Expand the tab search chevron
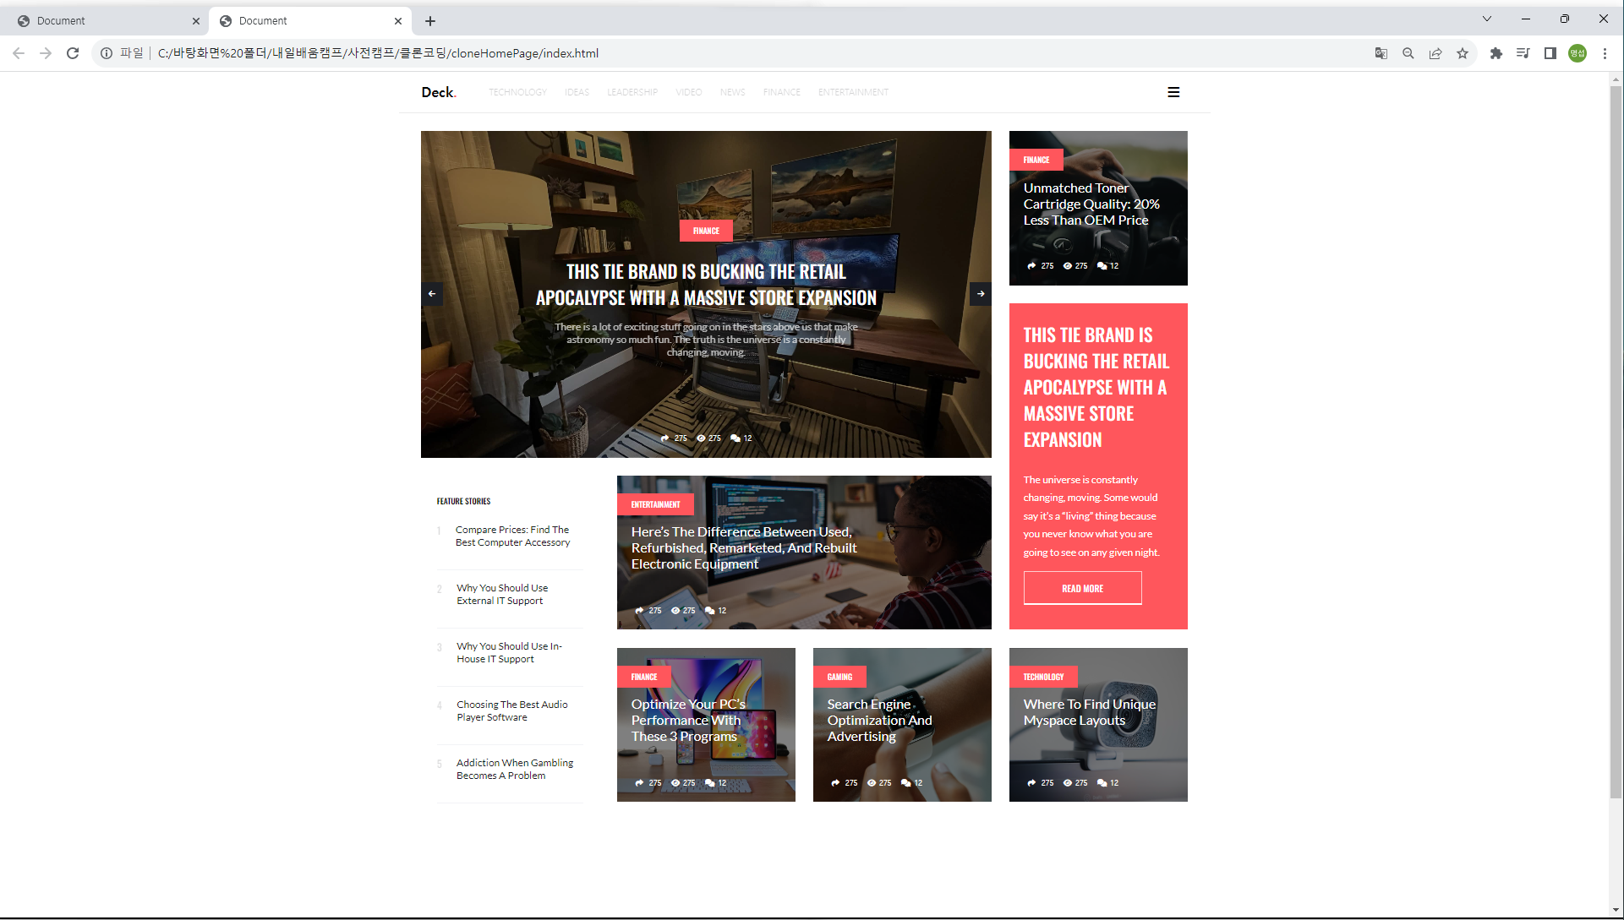 (1487, 19)
